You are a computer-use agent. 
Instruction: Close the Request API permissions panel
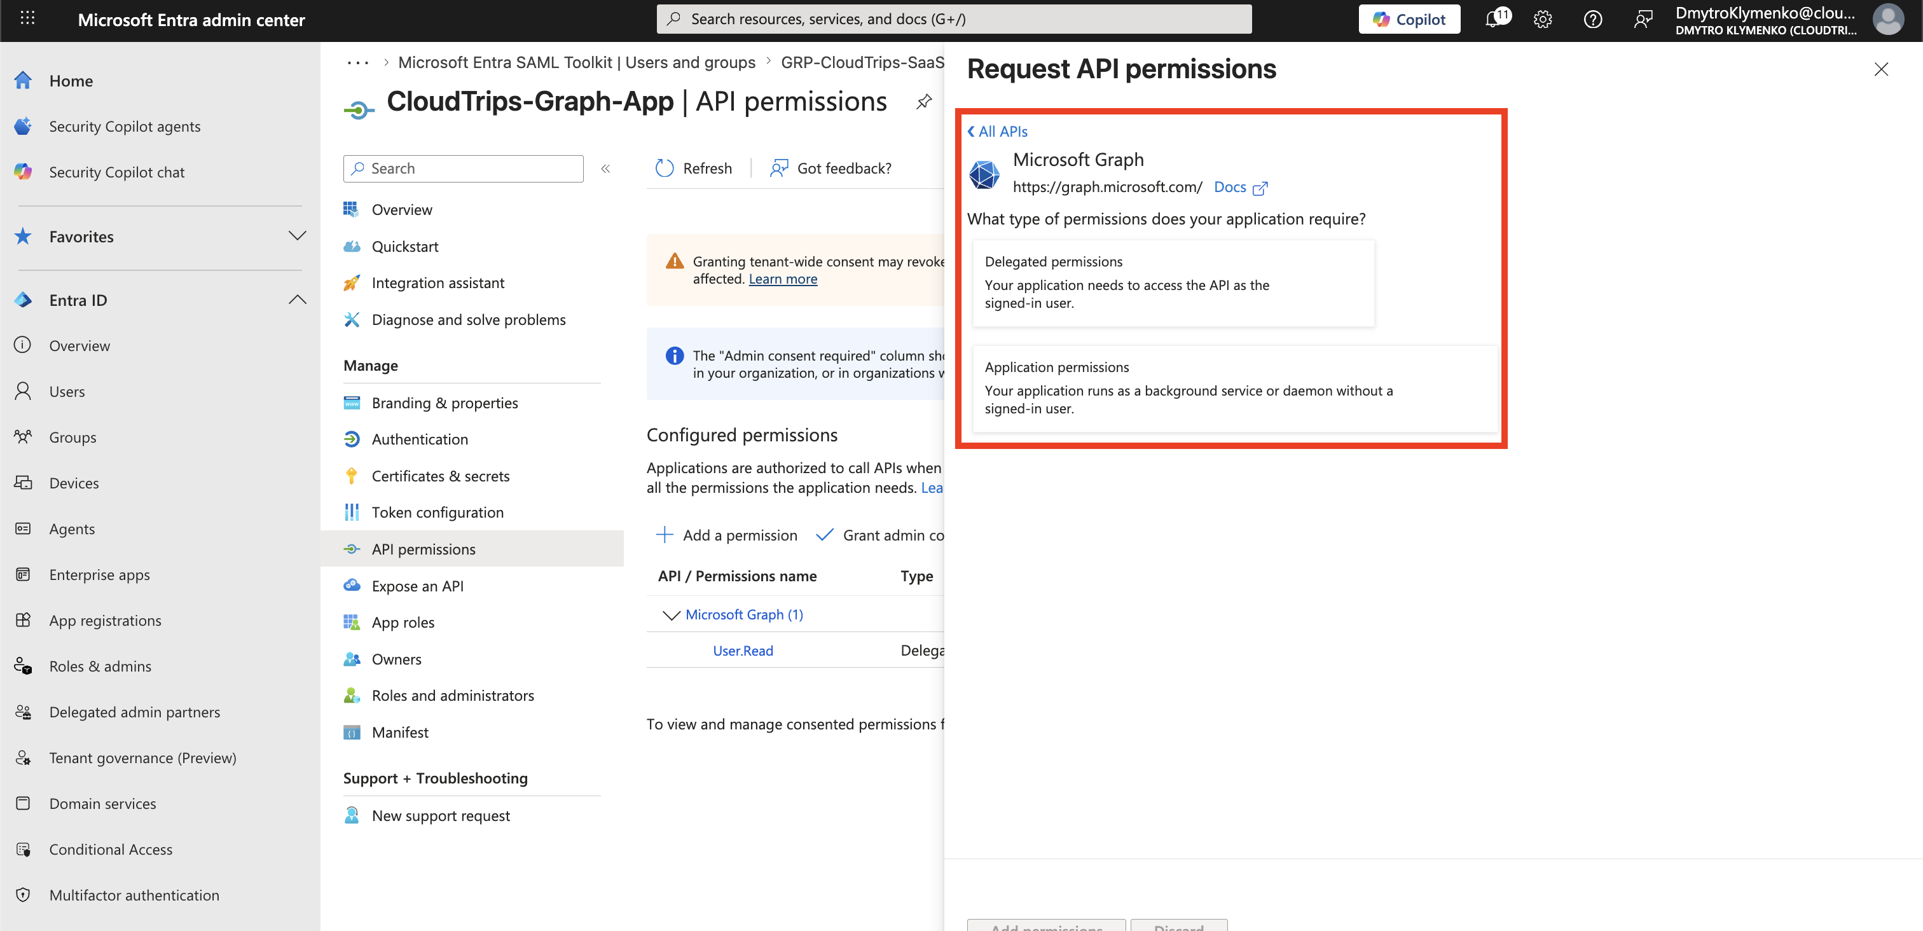[x=1880, y=69]
